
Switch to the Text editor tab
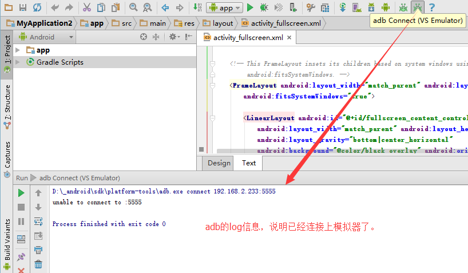click(249, 163)
